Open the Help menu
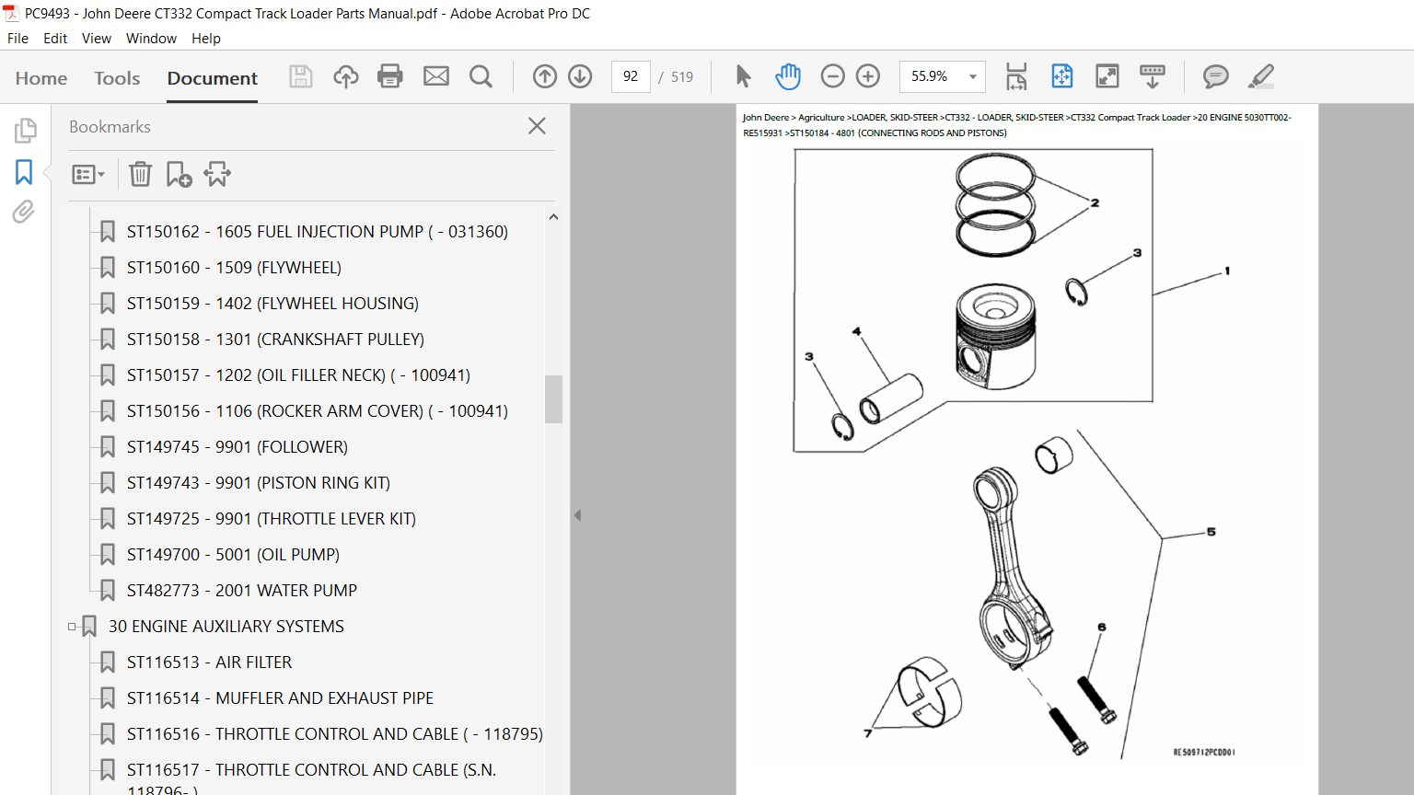Viewport: 1414px width, 795px height. click(x=206, y=39)
